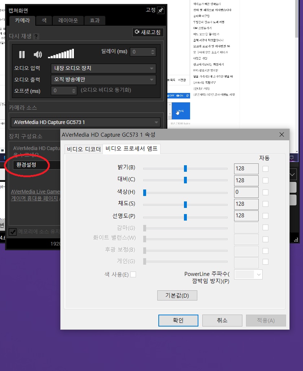Toggle the 메모리에 소스 유지 checkbox
303x371 pixels.
[x=13, y=232]
